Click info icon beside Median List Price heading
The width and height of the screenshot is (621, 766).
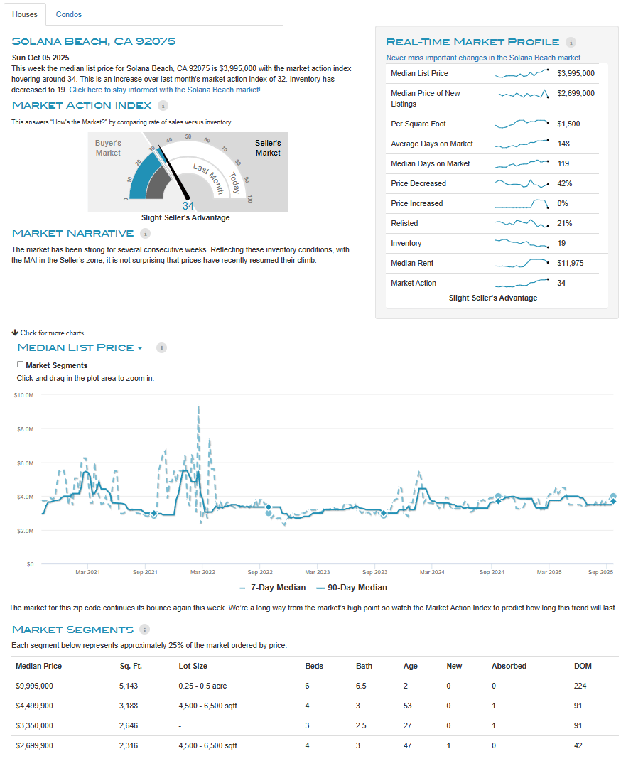click(161, 347)
